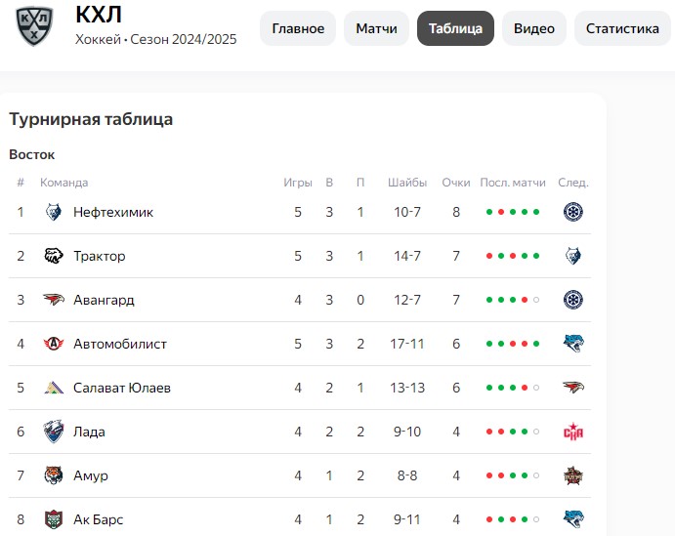Screen dimensions: 675x536
Task: Open next opponent logo in Lada row
Action: pos(573,432)
